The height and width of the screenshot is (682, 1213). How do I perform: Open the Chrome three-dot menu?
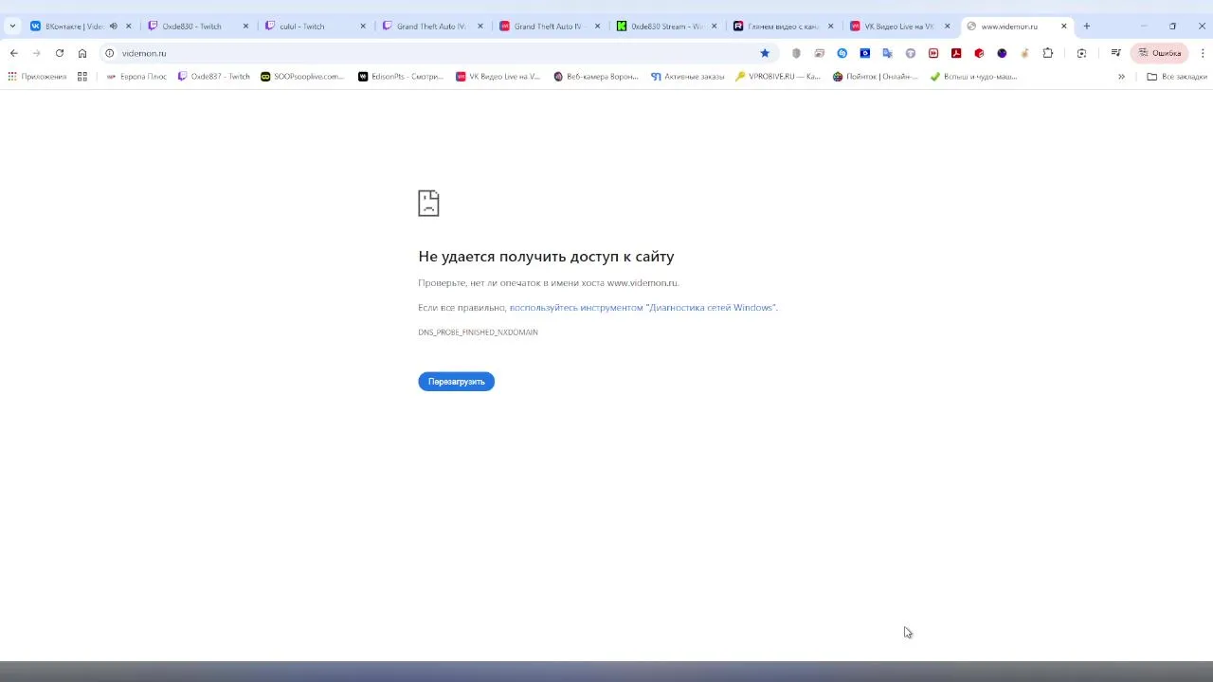(1204, 53)
